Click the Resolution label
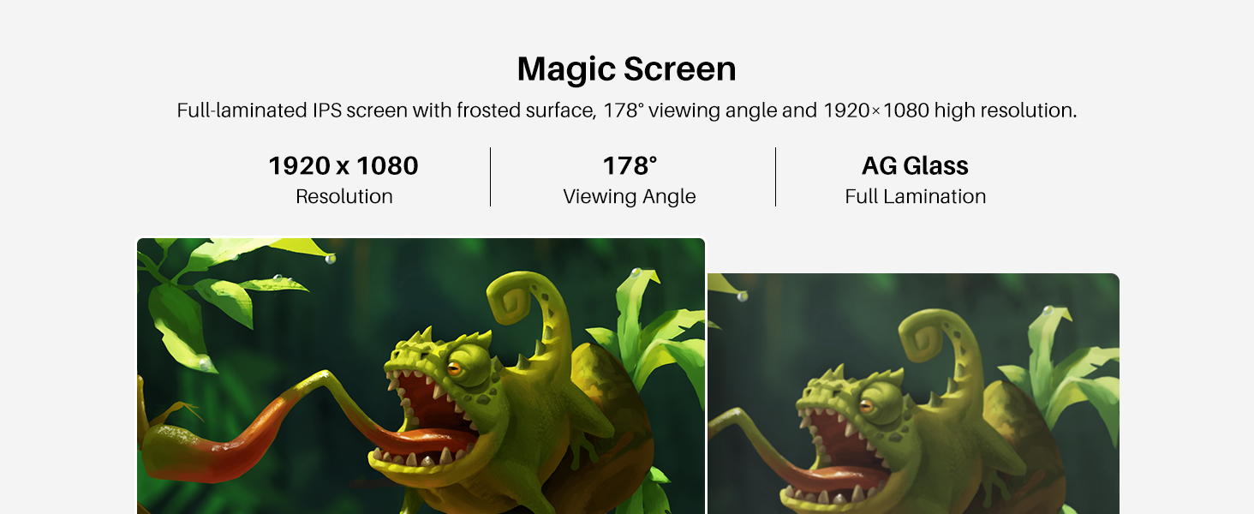The width and height of the screenshot is (1254, 514). (x=343, y=197)
